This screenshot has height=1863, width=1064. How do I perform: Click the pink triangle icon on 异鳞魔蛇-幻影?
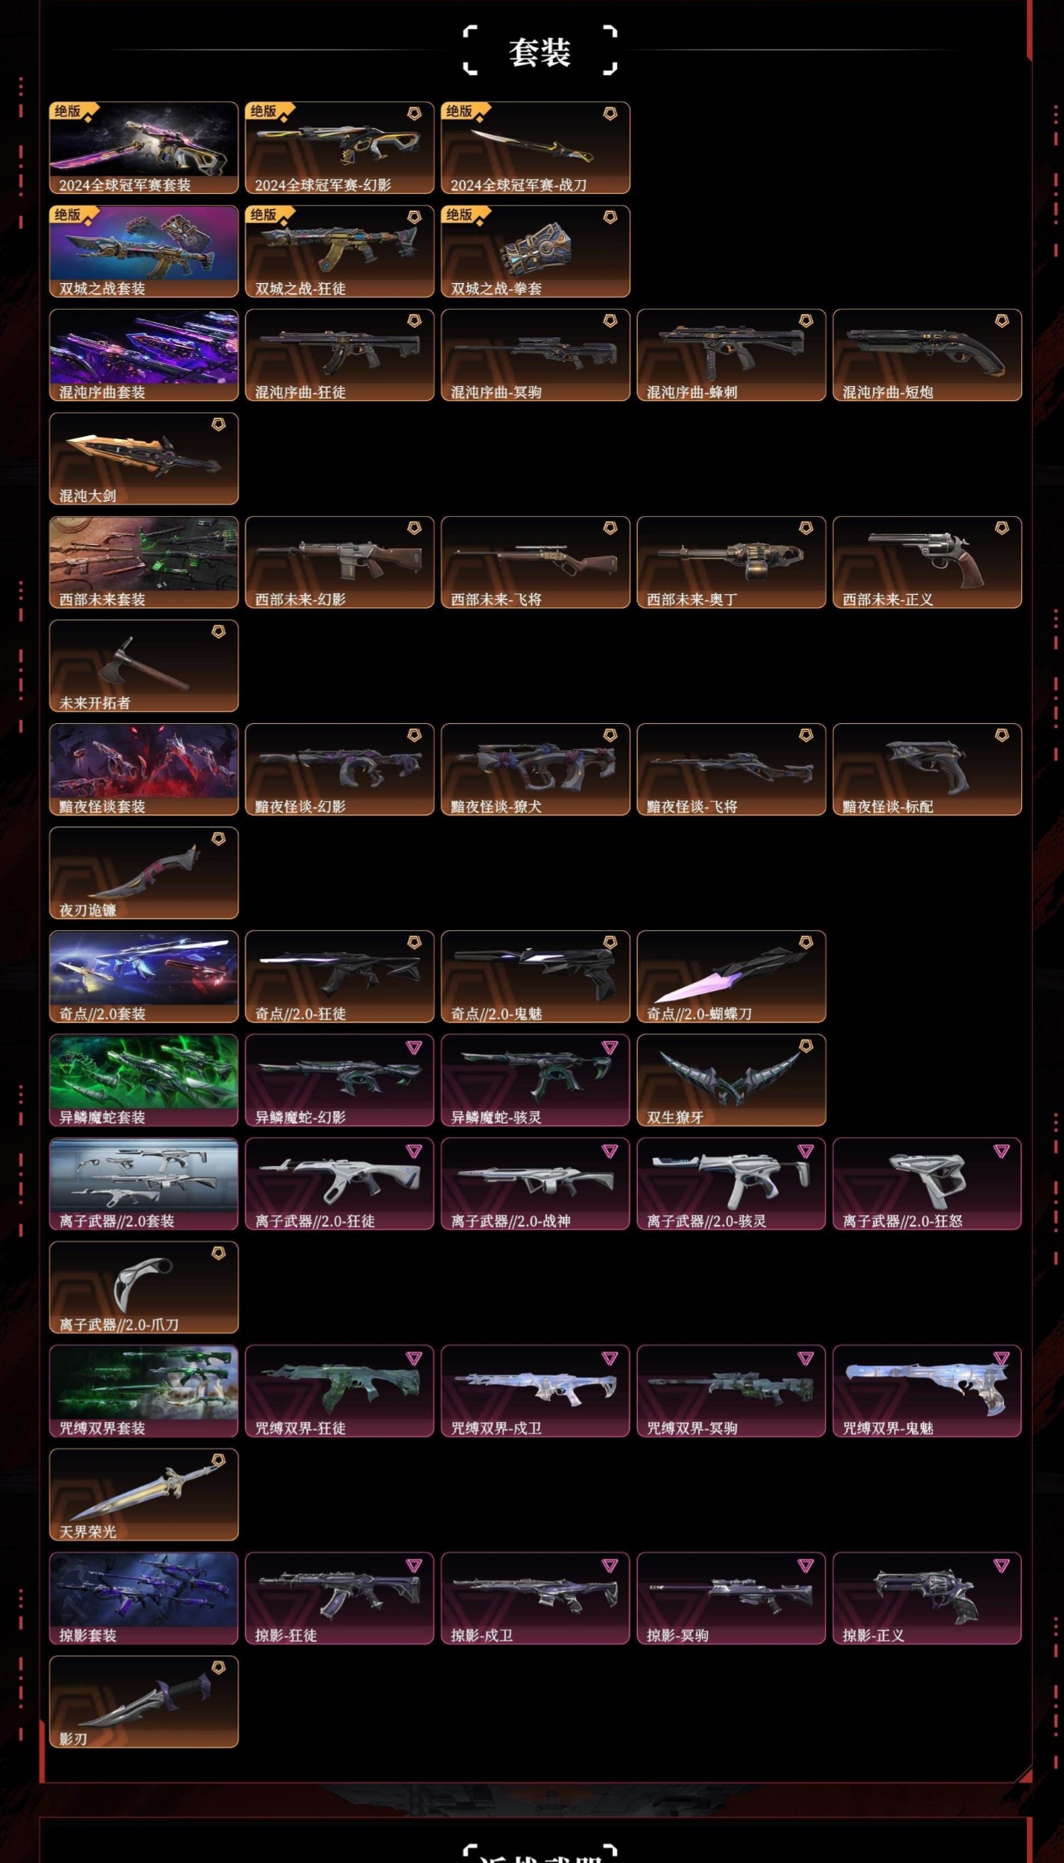click(414, 1047)
